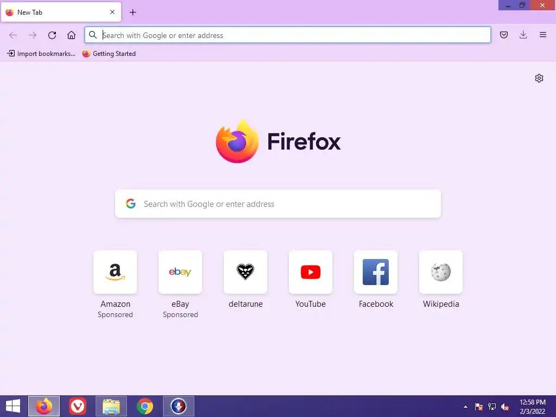Click the Back navigation arrow

click(x=13, y=35)
